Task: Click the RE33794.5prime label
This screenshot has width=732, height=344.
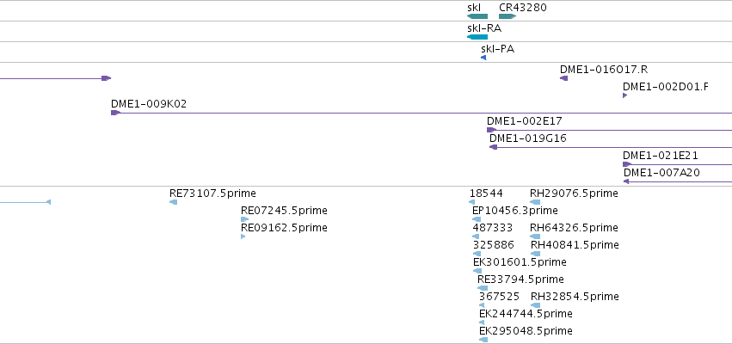Action: point(520,279)
